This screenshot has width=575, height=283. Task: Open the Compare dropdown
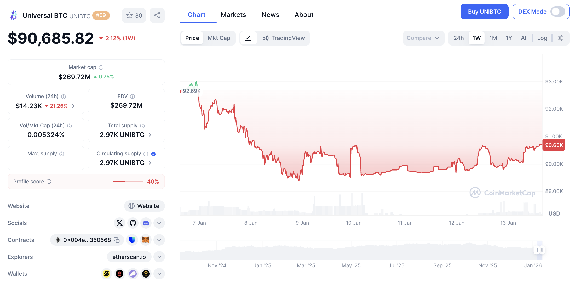click(423, 38)
